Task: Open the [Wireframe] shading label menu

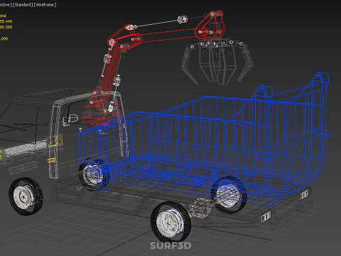Action: coord(45,5)
